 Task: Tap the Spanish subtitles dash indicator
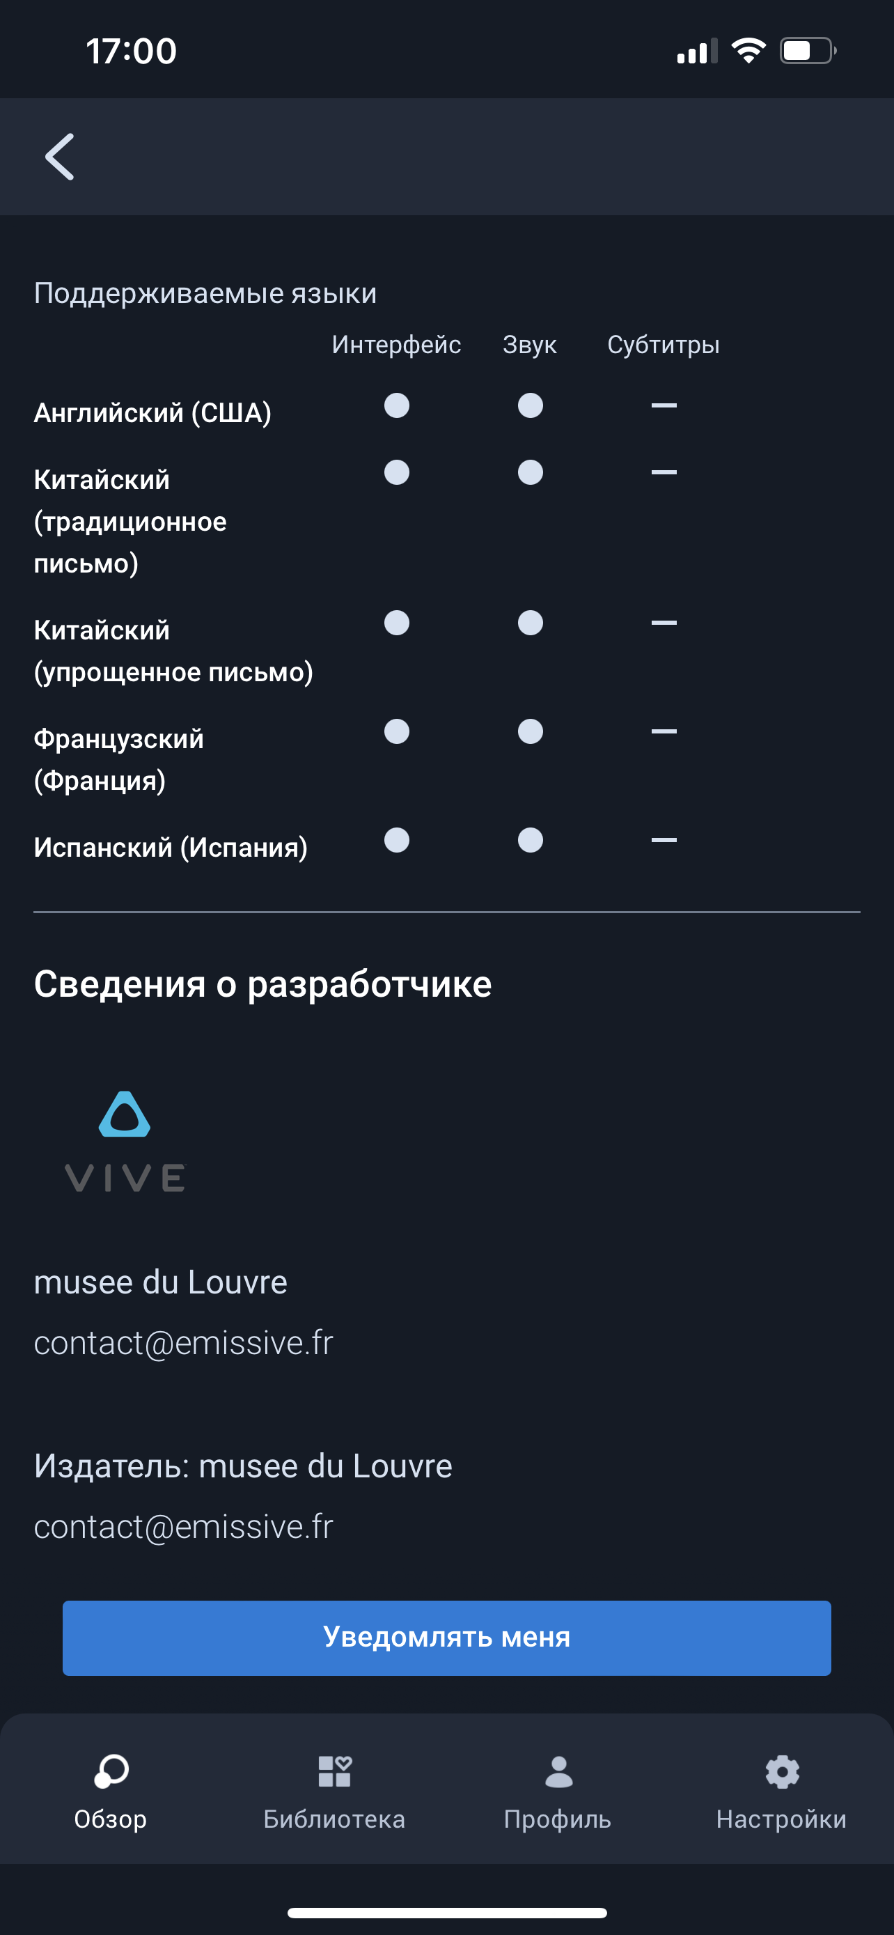coord(664,840)
